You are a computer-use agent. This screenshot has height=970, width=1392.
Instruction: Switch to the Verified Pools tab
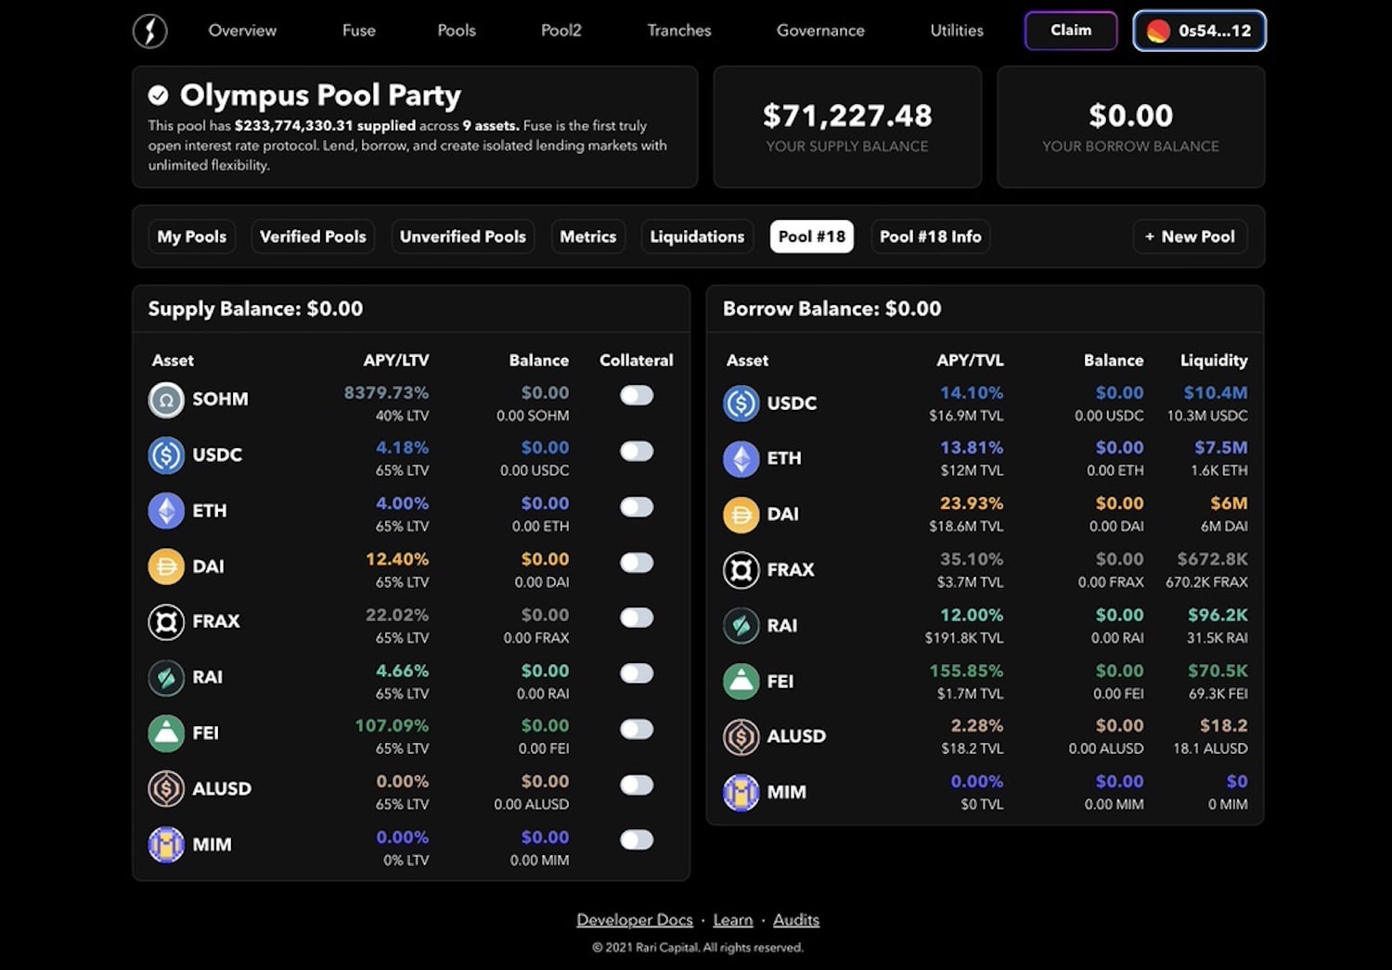313,236
